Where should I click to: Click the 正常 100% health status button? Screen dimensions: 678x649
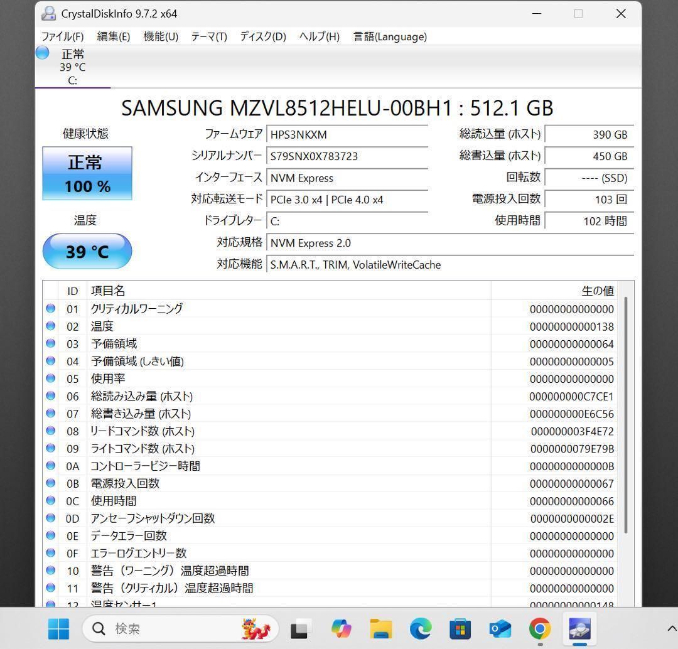point(87,173)
